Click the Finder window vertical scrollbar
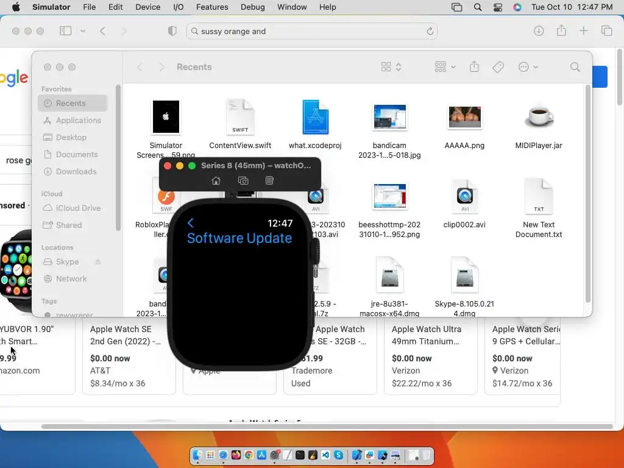This screenshot has height=468, width=624. (x=588, y=193)
